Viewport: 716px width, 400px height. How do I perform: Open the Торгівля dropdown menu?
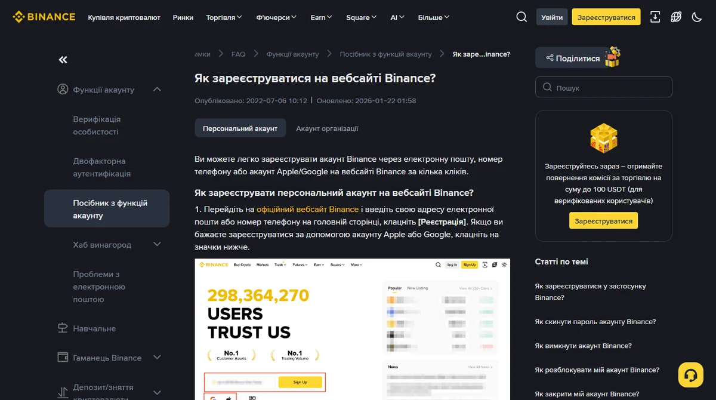[224, 17]
